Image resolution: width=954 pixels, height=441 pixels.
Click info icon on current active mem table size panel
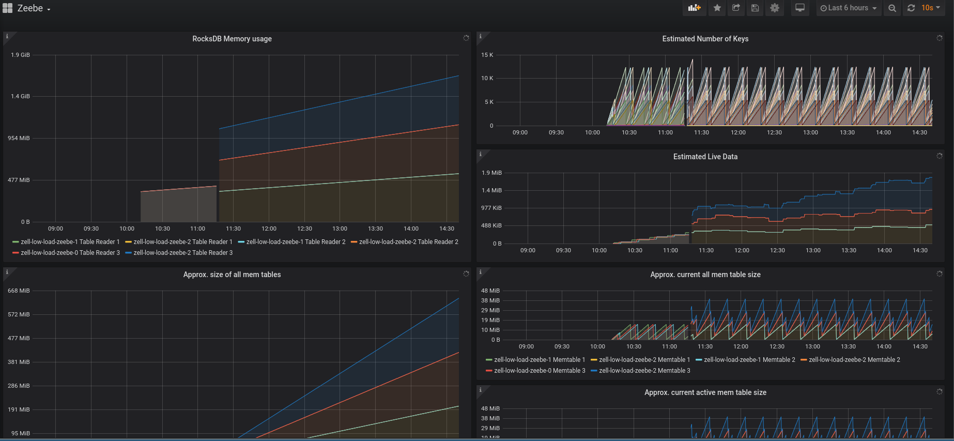point(481,390)
